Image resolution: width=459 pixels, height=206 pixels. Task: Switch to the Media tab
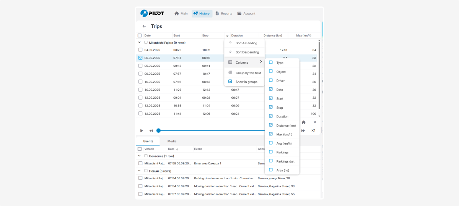(x=172, y=141)
